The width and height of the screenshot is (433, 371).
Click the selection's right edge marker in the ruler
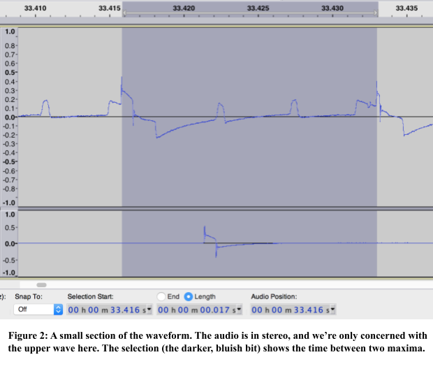377,13
